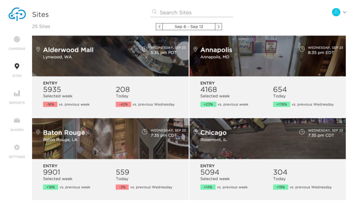Open the Annapolis site title
The height and width of the screenshot is (201, 356).
click(x=216, y=50)
